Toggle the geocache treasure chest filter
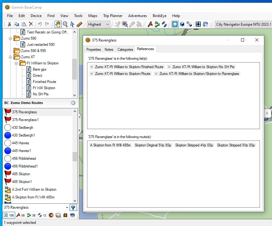 (65, 215)
